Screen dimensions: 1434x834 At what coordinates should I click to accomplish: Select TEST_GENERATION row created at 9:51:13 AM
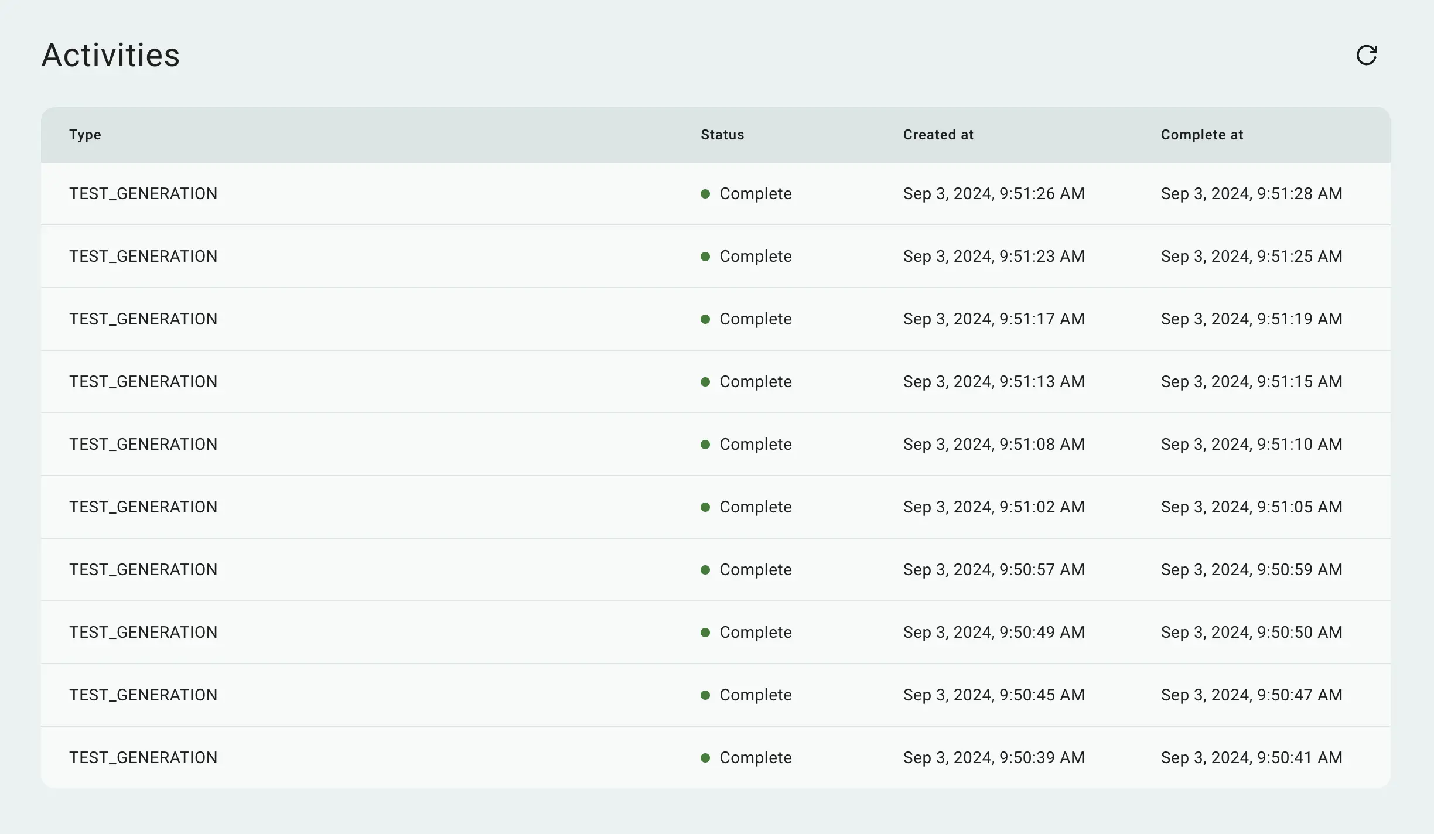(x=716, y=381)
